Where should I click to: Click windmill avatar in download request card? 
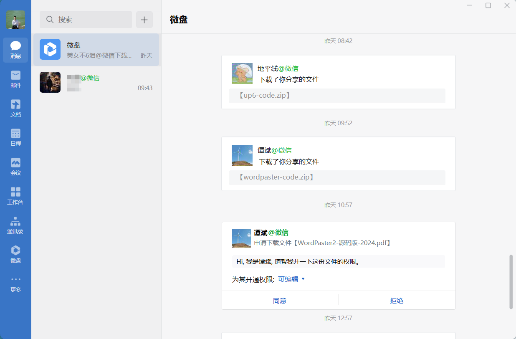(242, 238)
